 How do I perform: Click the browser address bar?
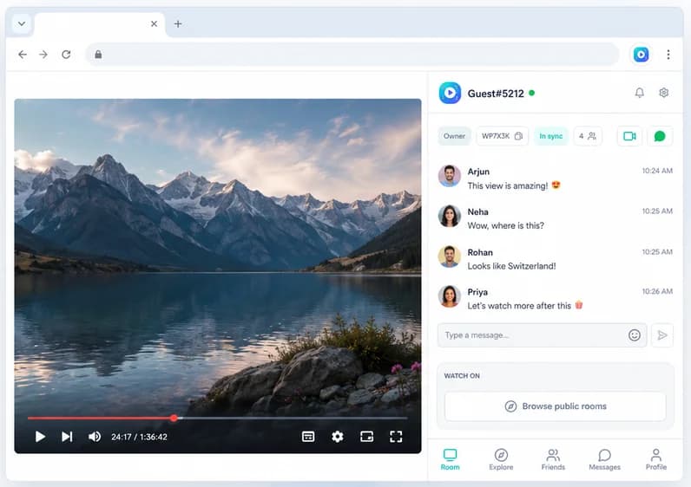(352, 54)
